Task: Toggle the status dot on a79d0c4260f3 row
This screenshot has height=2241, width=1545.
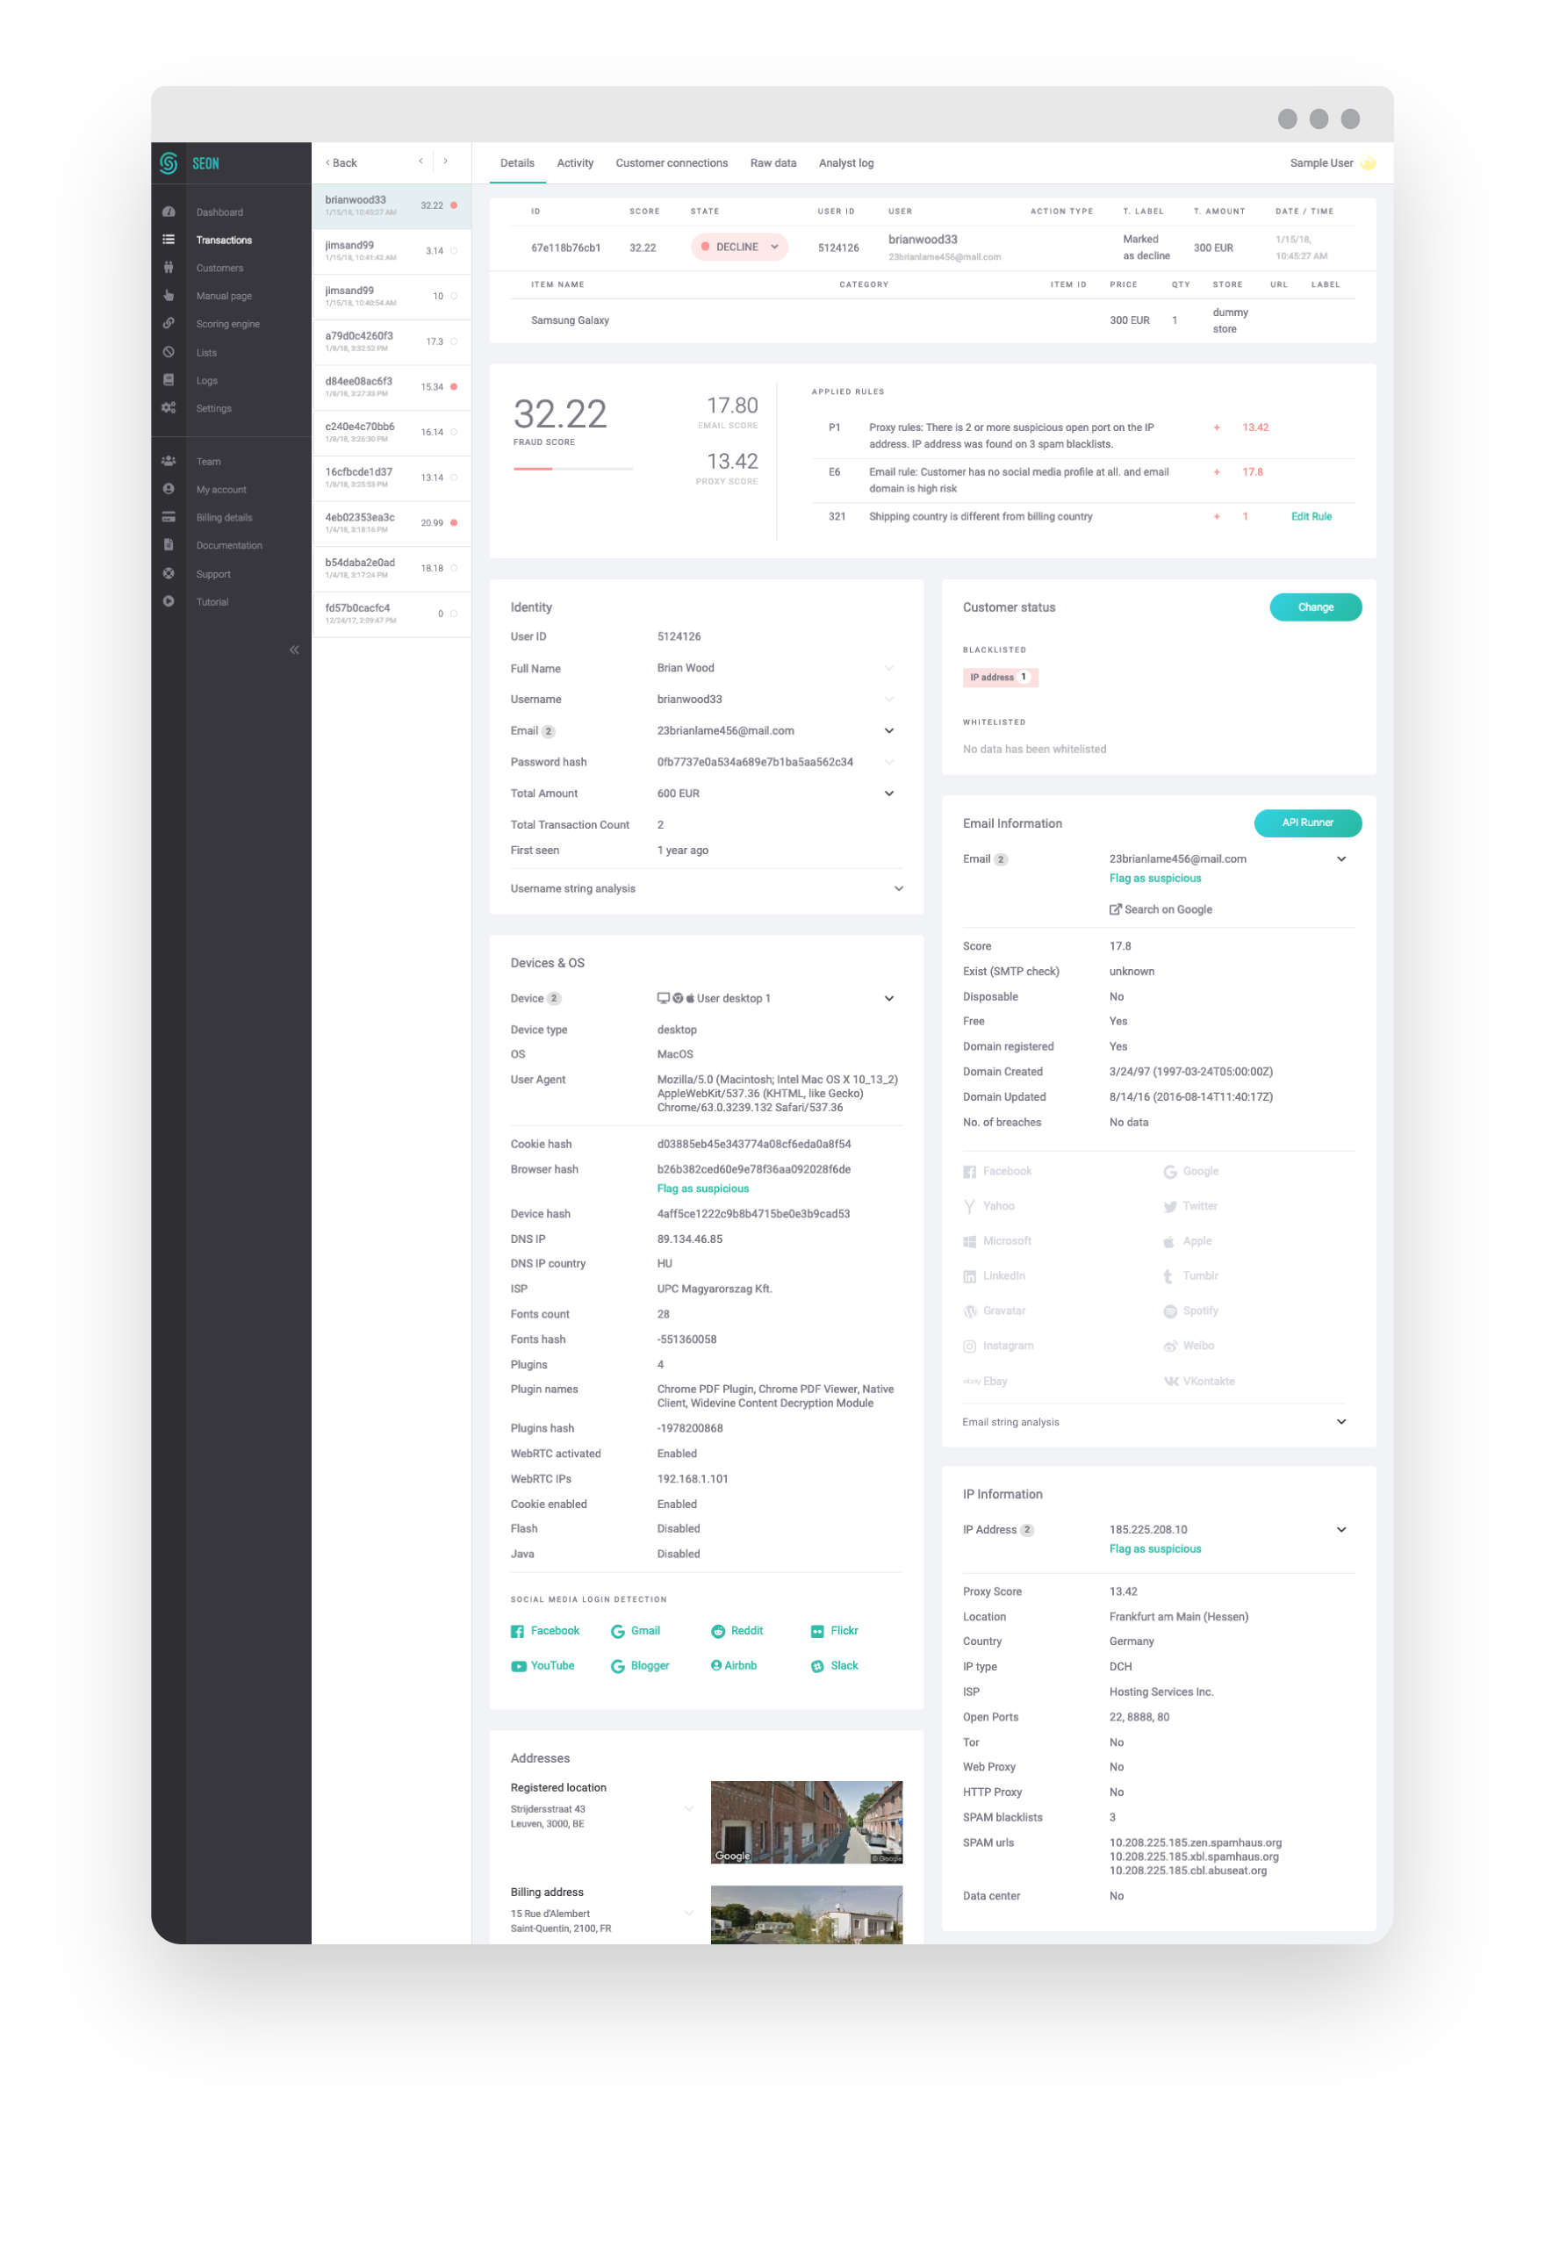Action: pyautogui.click(x=454, y=341)
